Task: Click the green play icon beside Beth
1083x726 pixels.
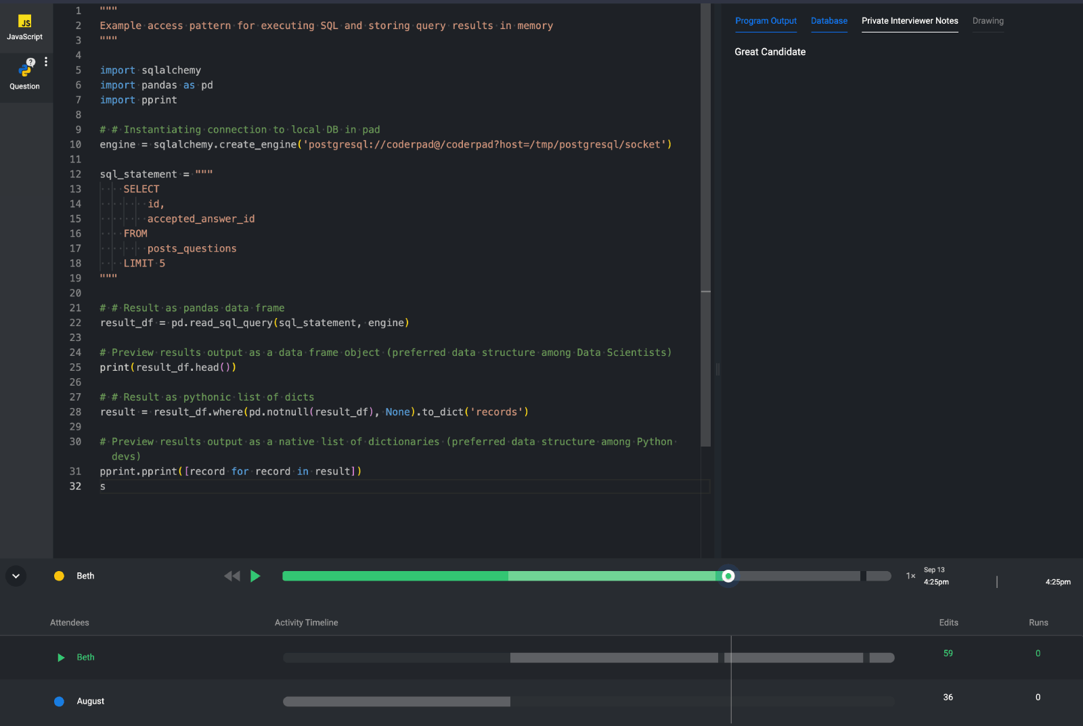Action: (x=61, y=658)
